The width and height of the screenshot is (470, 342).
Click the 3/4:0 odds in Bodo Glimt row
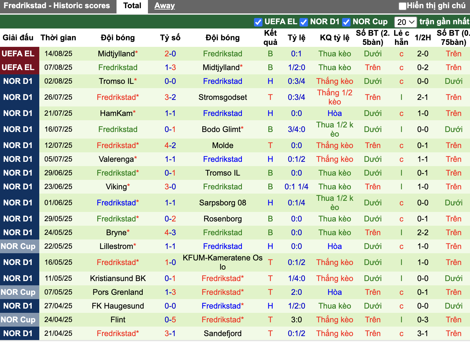(x=297, y=129)
